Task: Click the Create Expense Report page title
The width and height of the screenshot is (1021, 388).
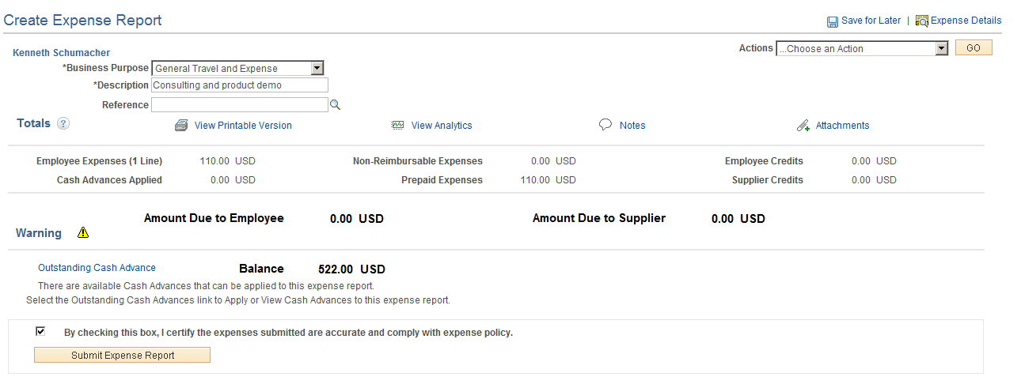Action: (x=83, y=21)
